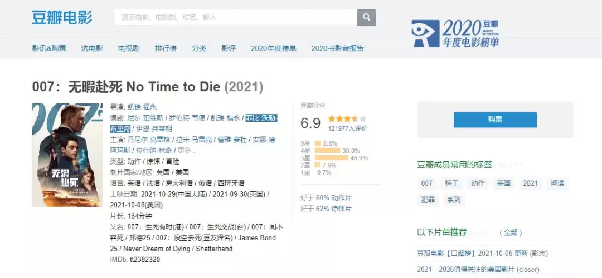The width and height of the screenshot is (602, 278).
Task: Click the 2星 7.6% rating bar
Action: [x=318, y=165]
